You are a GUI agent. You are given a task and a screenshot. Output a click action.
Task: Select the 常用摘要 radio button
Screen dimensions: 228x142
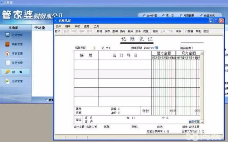click(181, 15)
